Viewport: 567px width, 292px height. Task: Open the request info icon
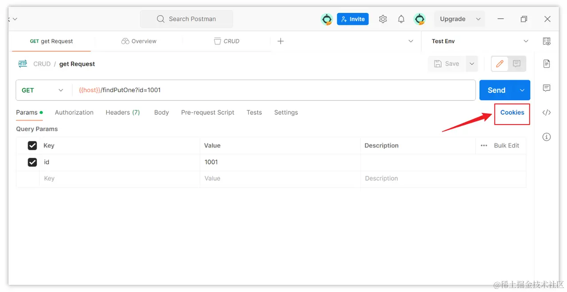point(547,137)
